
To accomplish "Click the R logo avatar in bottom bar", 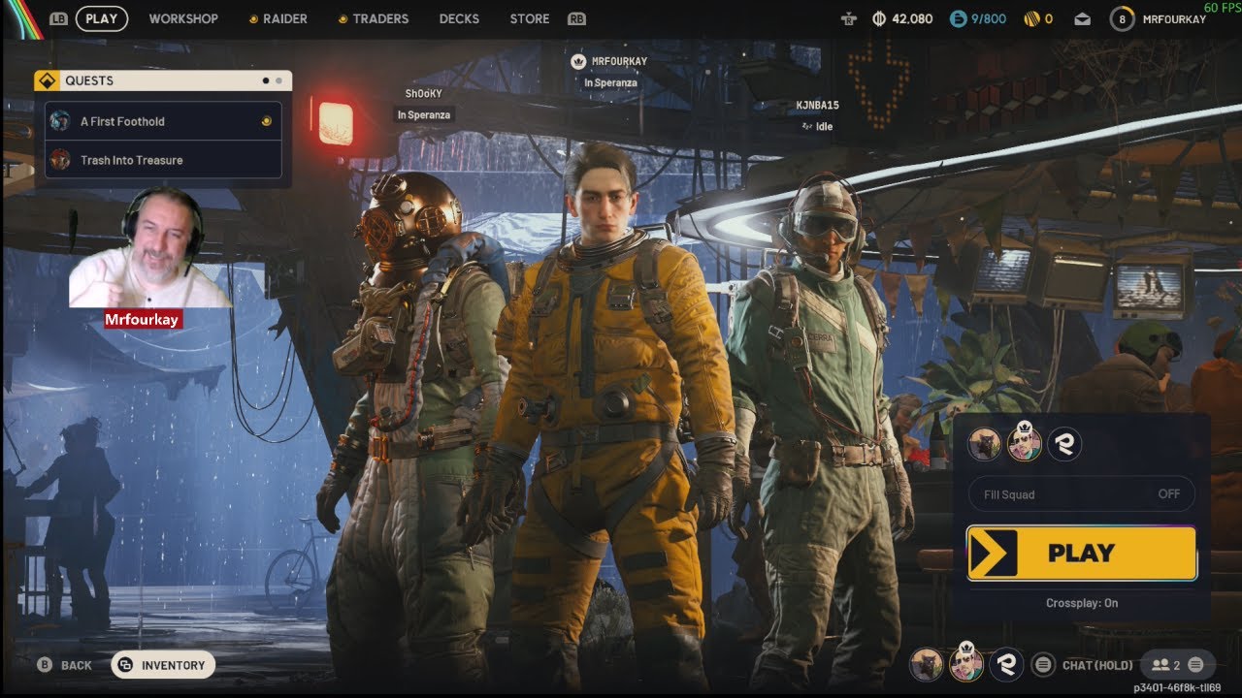I will [x=1006, y=664].
